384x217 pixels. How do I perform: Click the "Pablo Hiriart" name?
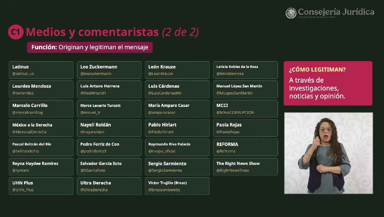[162, 125]
